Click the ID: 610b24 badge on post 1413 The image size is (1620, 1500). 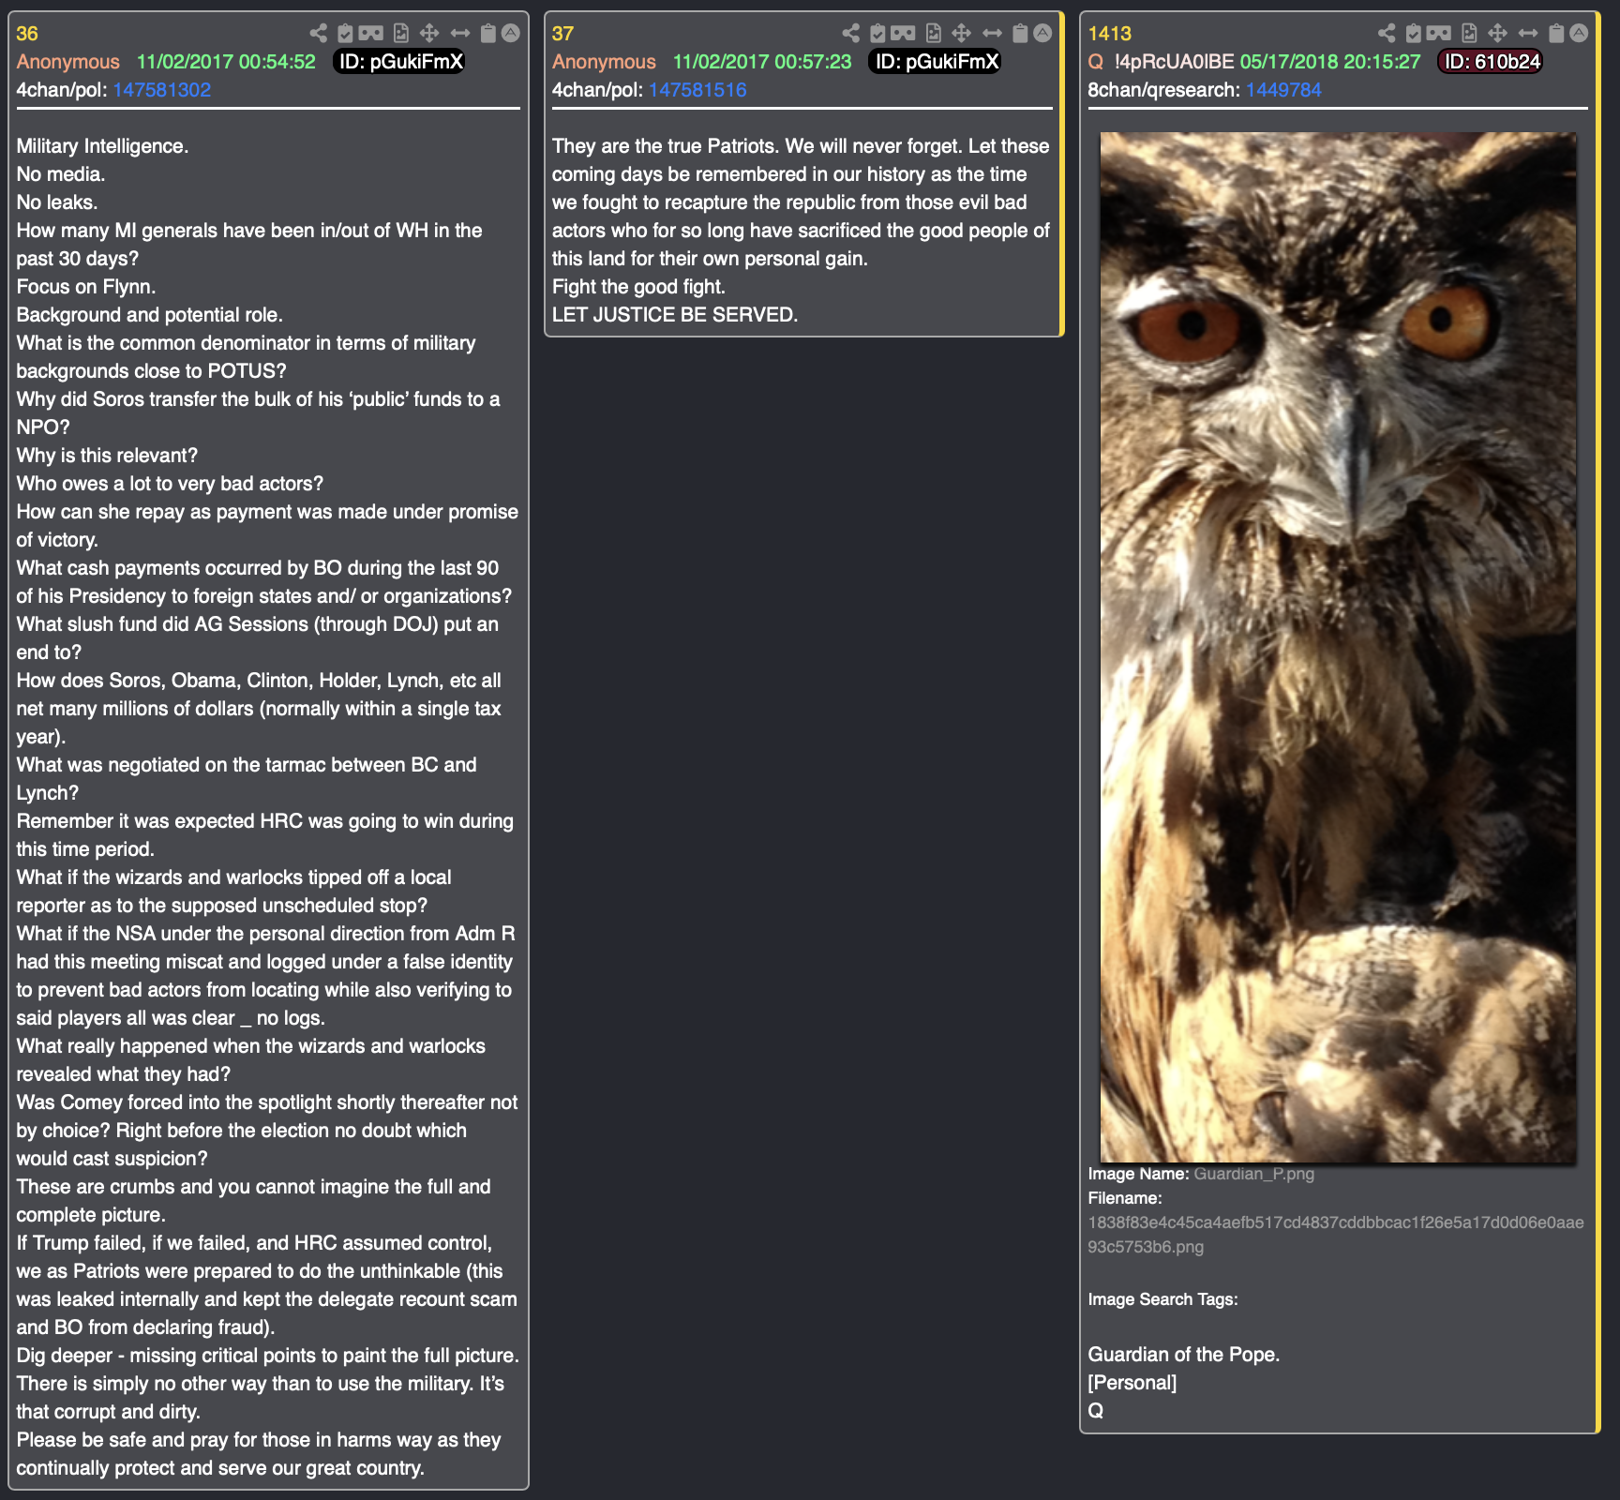tap(1492, 62)
